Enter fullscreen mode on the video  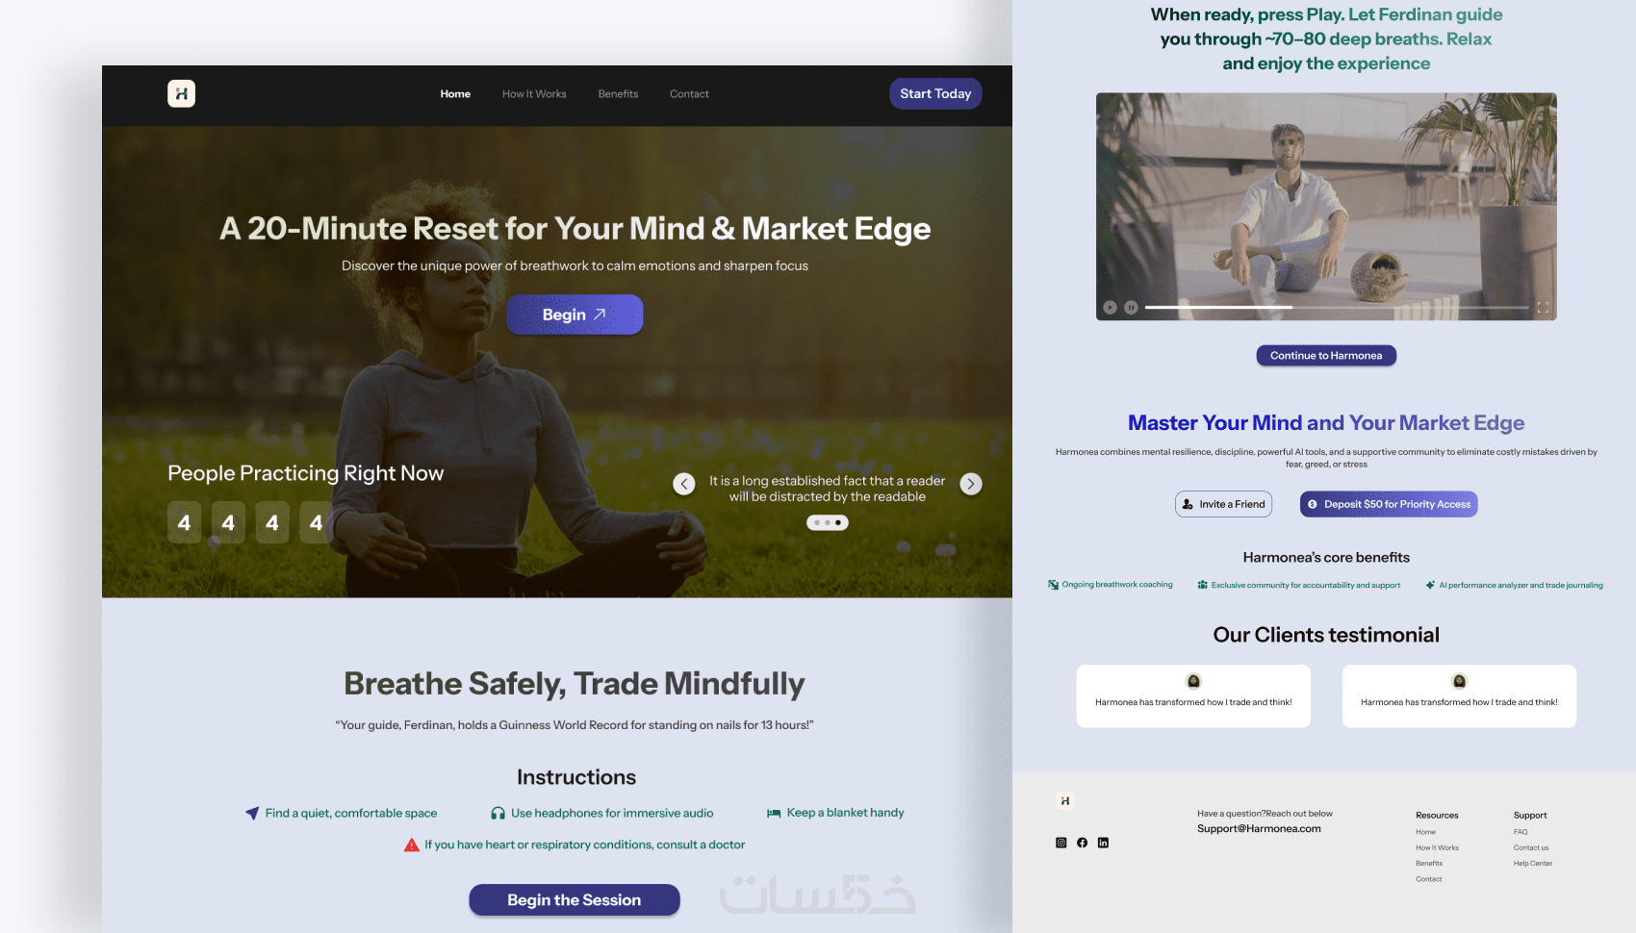pyautogui.click(x=1543, y=307)
